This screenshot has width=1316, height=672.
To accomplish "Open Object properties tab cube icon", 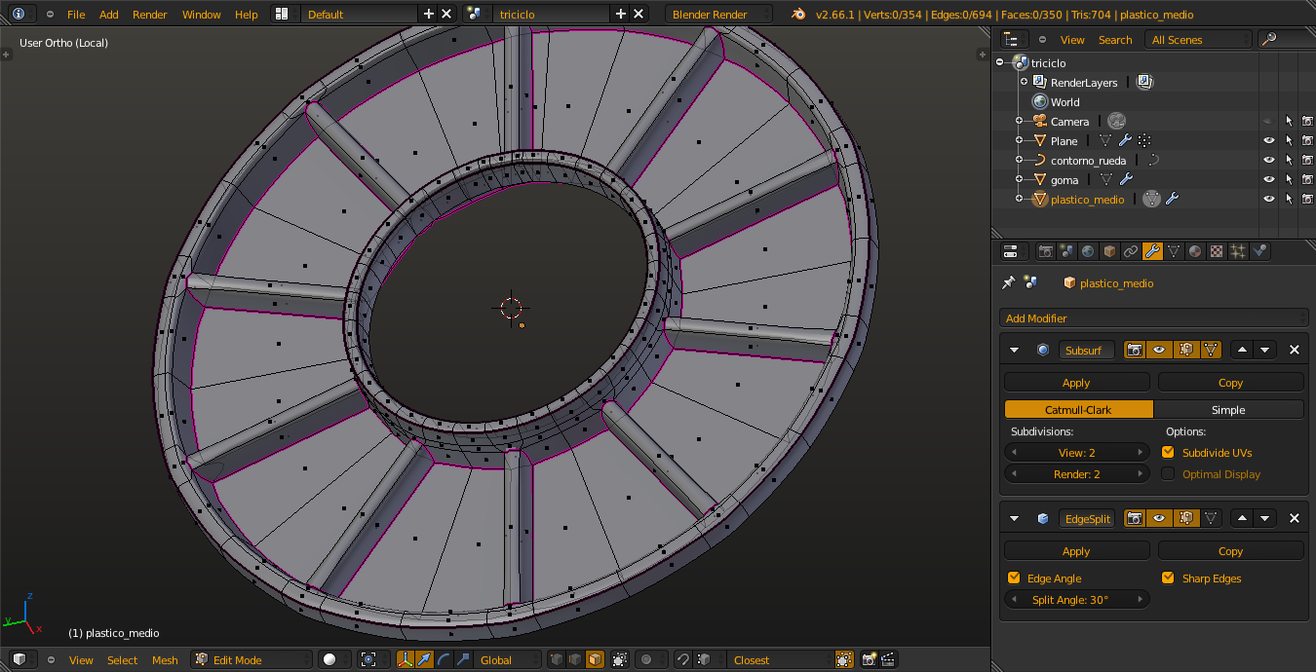I will pyautogui.click(x=1109, y=251).
